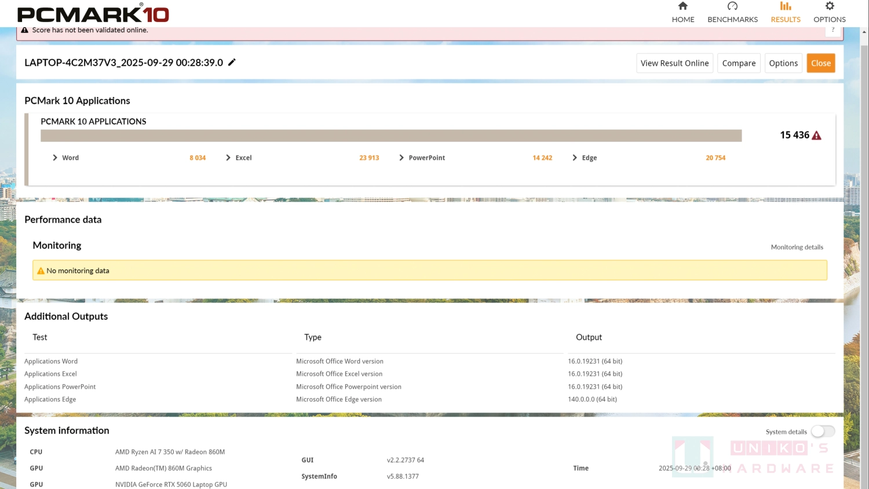Open the Options gear icon
This screenshot has width=869, height=489.
click(x=830, y=6)
